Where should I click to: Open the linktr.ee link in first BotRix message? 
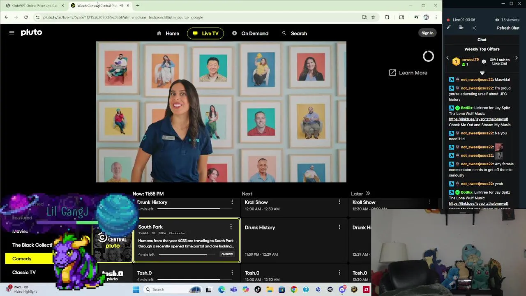(478, 119)
